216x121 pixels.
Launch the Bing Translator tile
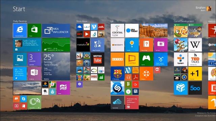98,45
